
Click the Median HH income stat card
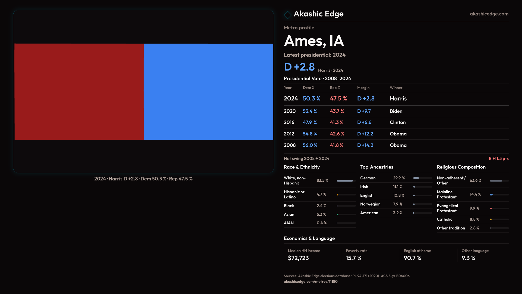312,255
